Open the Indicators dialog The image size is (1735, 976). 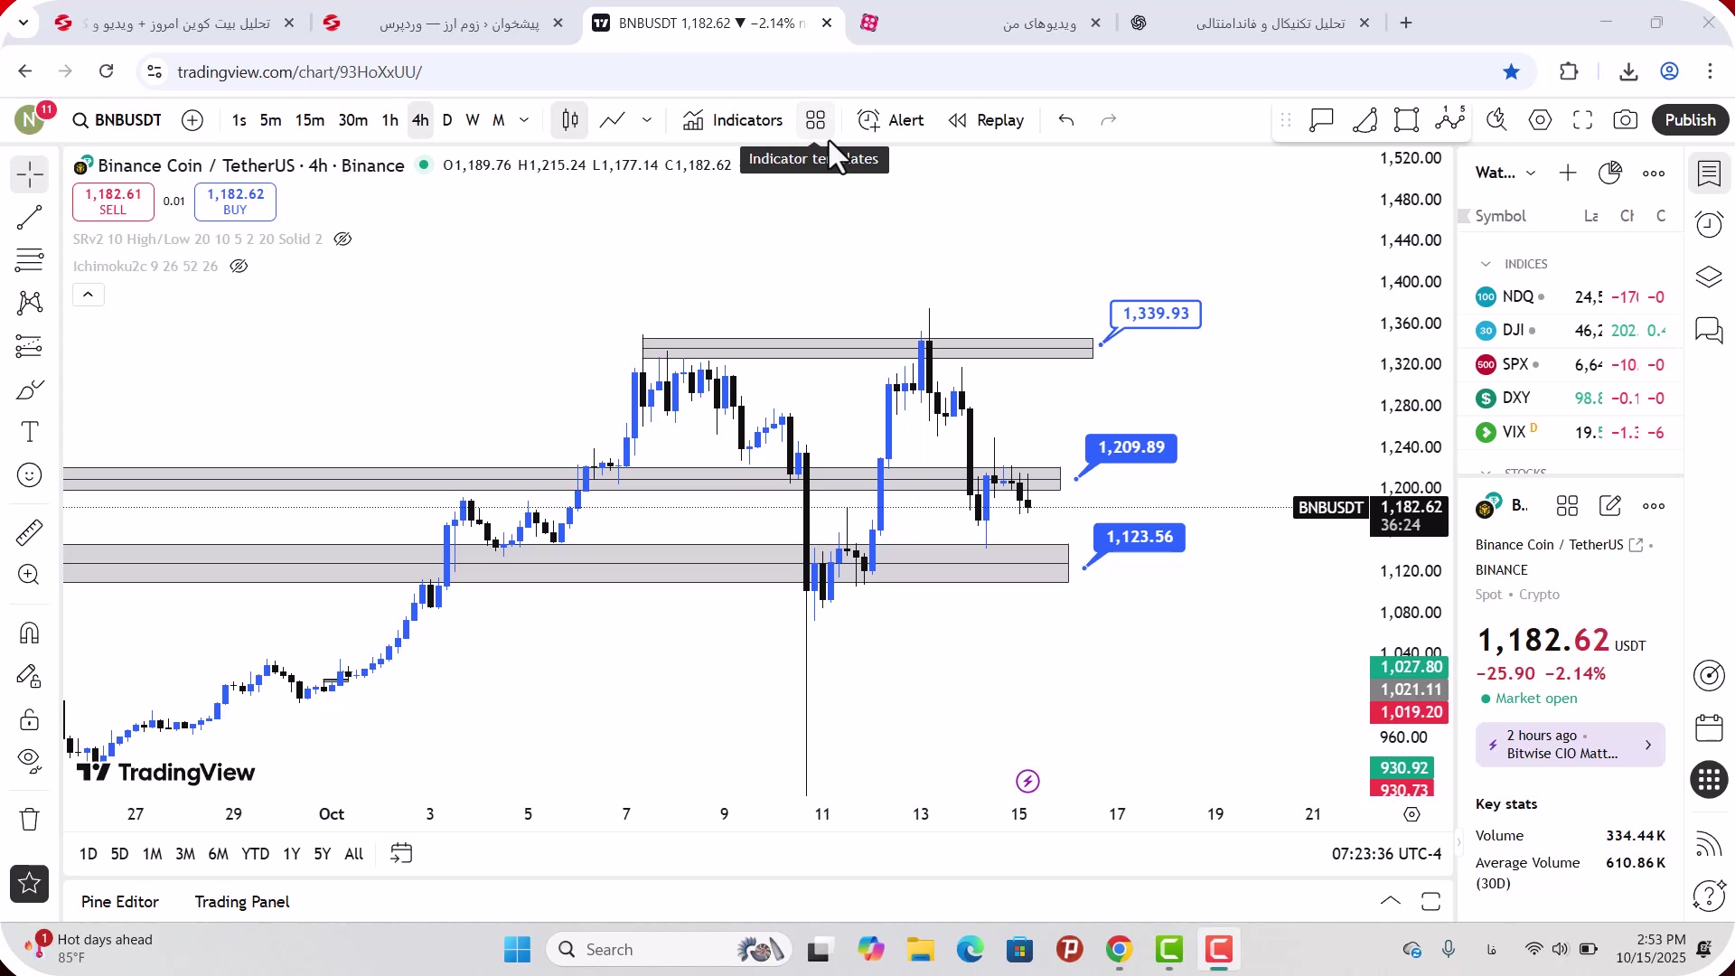[733, 120]
